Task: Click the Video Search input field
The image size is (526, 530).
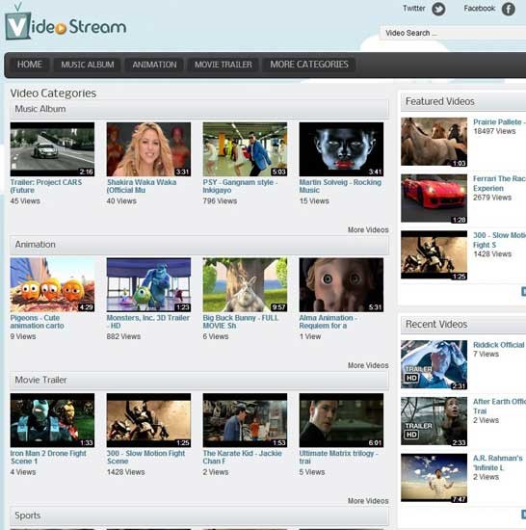Action: click(x=453, y=33)
